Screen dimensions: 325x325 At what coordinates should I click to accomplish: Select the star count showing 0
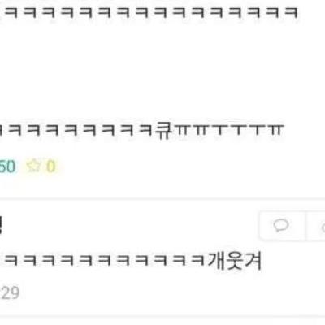[51, 167]
